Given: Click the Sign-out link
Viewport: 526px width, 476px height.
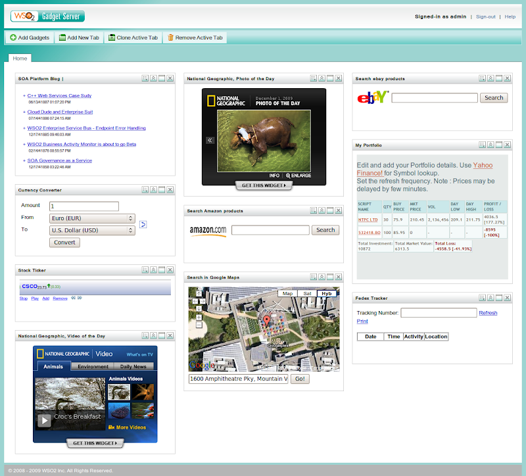Looking at the screenshot, I should (x=485, y=16).
